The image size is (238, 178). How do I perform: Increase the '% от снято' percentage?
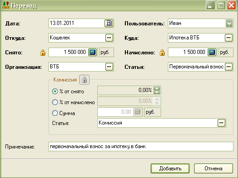point(157,88)
